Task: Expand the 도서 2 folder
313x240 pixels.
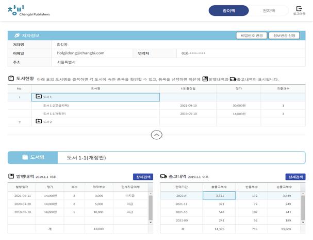Action: point(39,122)
